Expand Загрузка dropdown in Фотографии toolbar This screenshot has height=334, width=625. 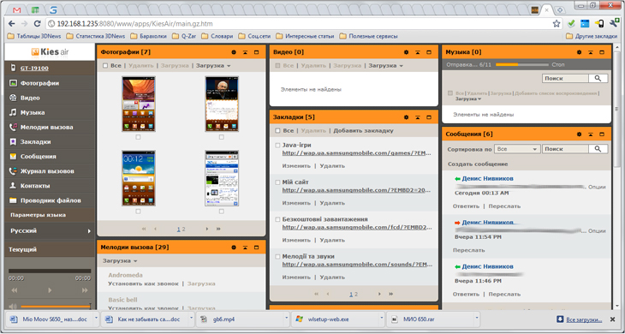[213, 65]
